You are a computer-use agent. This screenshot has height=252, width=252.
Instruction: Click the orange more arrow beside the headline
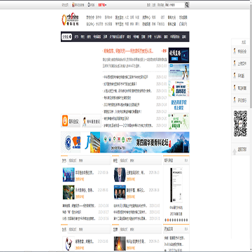tap(164, 50)
